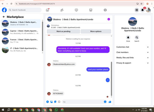Image resolution: width=154 pixels, height=112 pixels.
Task: Attach a photo using the image icon
Action: [51, 102]
